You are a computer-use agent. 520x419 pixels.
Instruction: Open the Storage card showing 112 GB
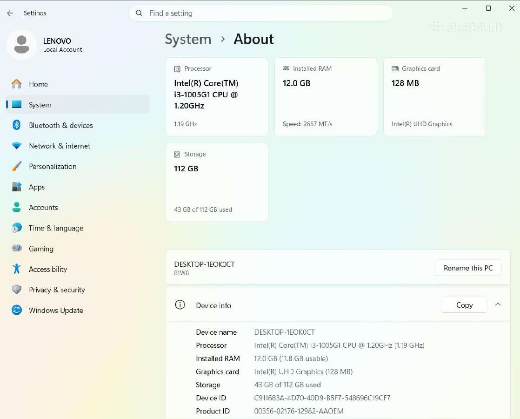click(217, 182)
